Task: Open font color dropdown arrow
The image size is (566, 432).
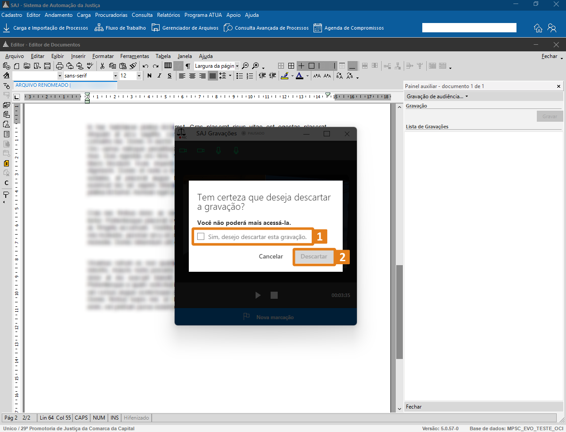Action: (x=307, y=76)
